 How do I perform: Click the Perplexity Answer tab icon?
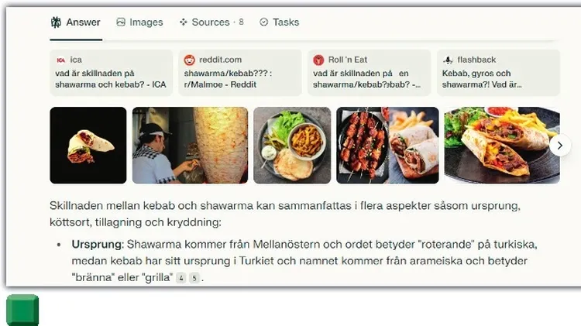click(56, 22)
